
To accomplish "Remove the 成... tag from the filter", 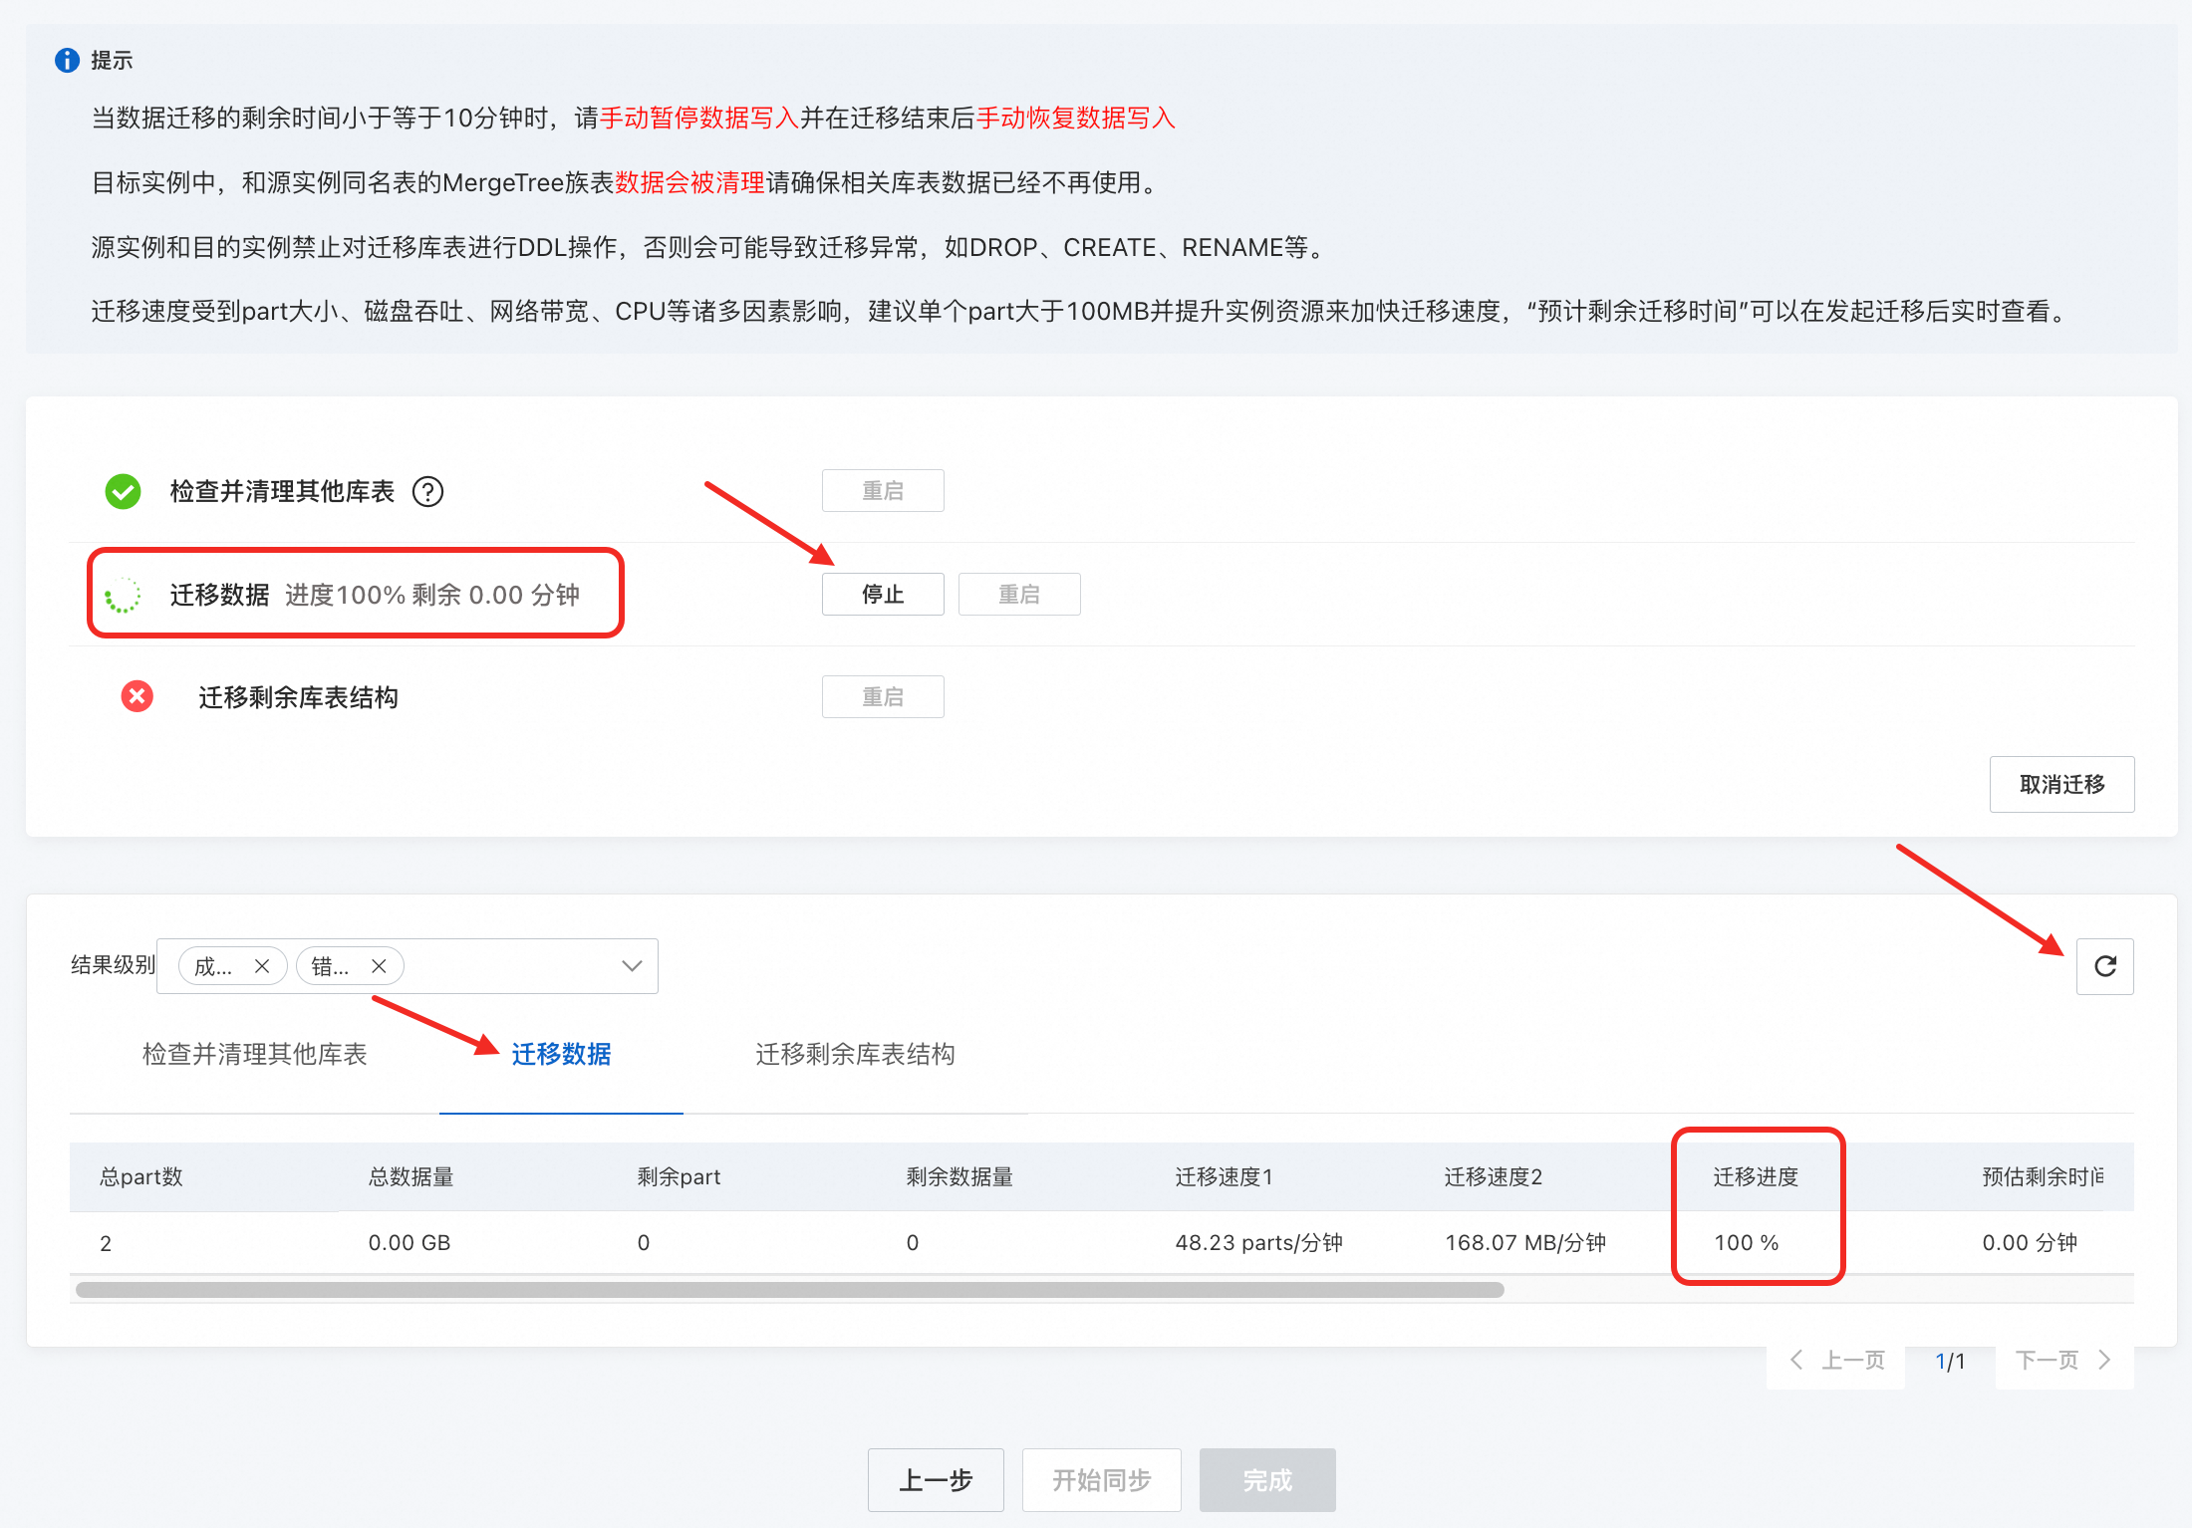I will tap(262, 966).
